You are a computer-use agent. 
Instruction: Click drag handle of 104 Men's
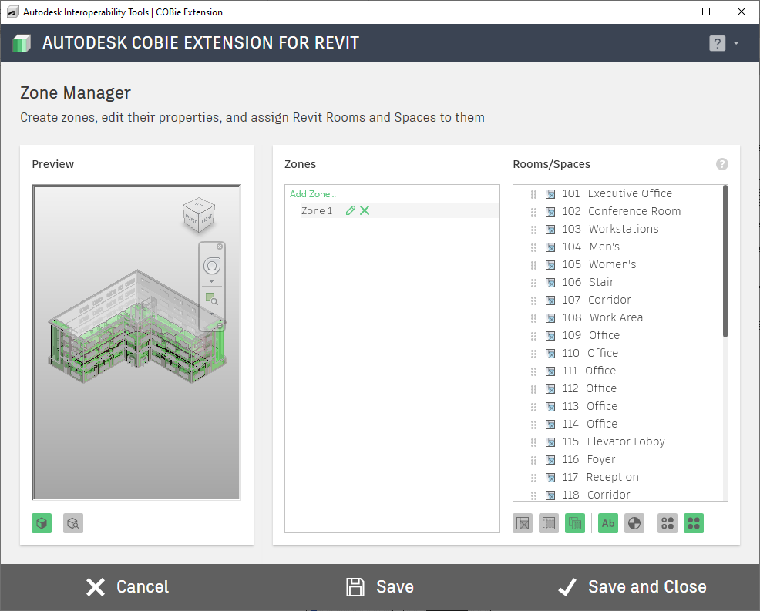click(533, 247)
